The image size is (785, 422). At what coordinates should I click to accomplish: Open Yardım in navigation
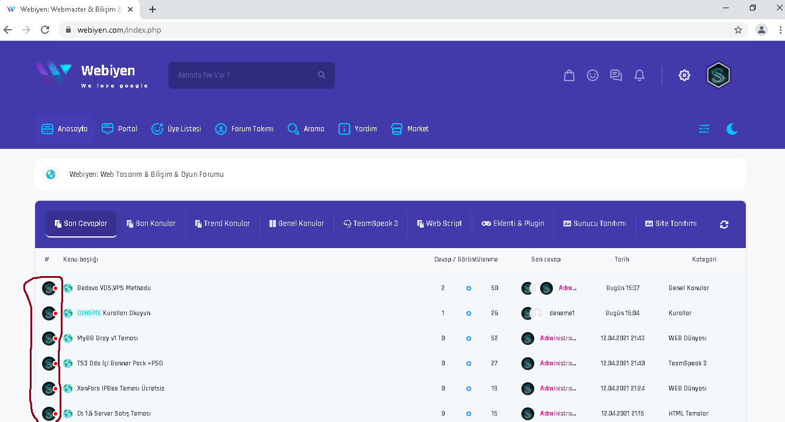(x=358, y=129)
